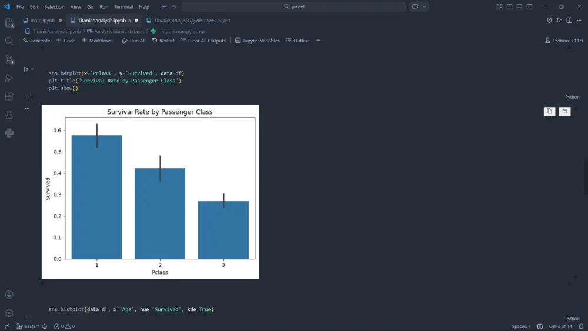Click Clear All Outputs
588x331 pixels.
pos(203,41)
